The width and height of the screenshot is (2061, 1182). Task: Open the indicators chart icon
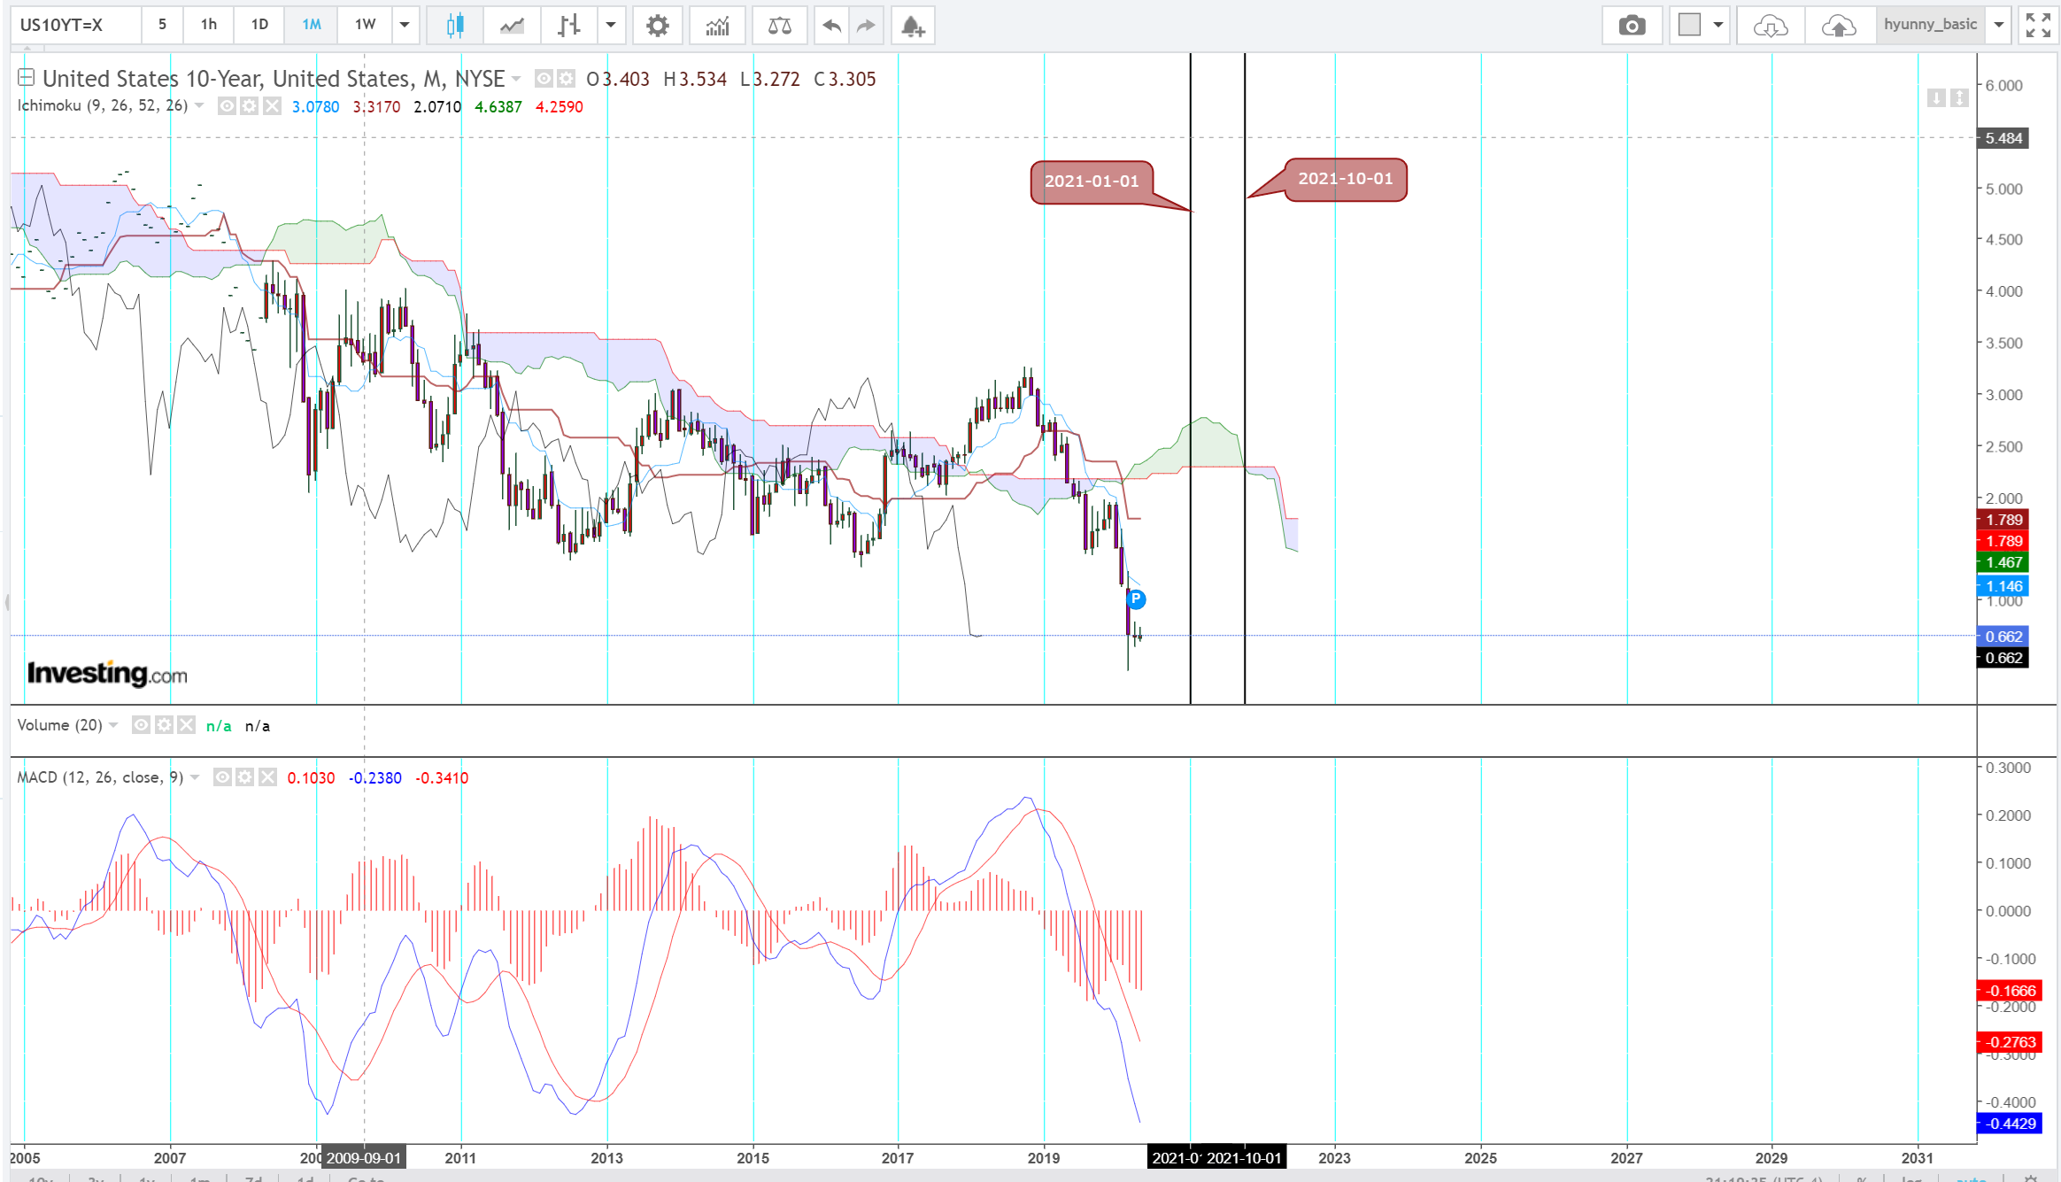(x=717, y=25)
